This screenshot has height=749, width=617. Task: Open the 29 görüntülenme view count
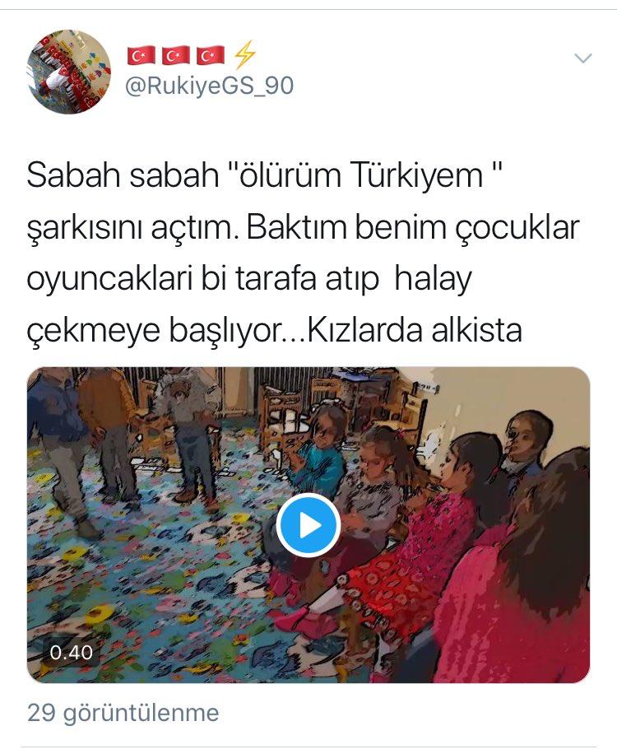click(x=123, y=713)
